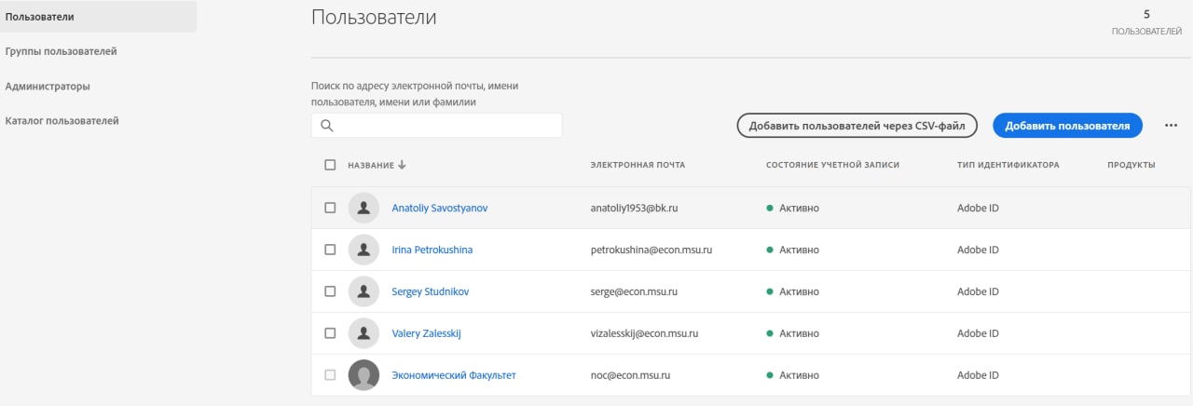Open the three-dot more options menu
The height and width of the screenshot is (406, 1193).
pos(1171,126)
